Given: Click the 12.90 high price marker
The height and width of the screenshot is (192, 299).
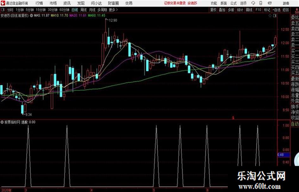Looking at the screenshot, I should [x=113, y=20].
